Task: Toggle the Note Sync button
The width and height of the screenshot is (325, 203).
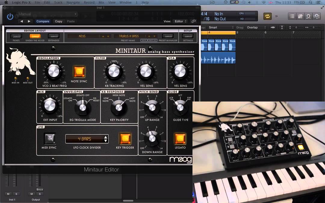Action: point(79,71)
